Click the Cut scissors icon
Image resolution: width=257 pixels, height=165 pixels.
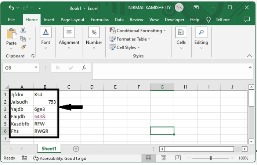pyautogui.click(x=23, y=31)
